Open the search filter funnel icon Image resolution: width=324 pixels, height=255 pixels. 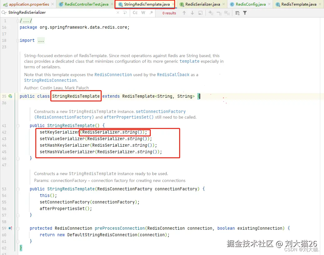click(x=245, y=13)
